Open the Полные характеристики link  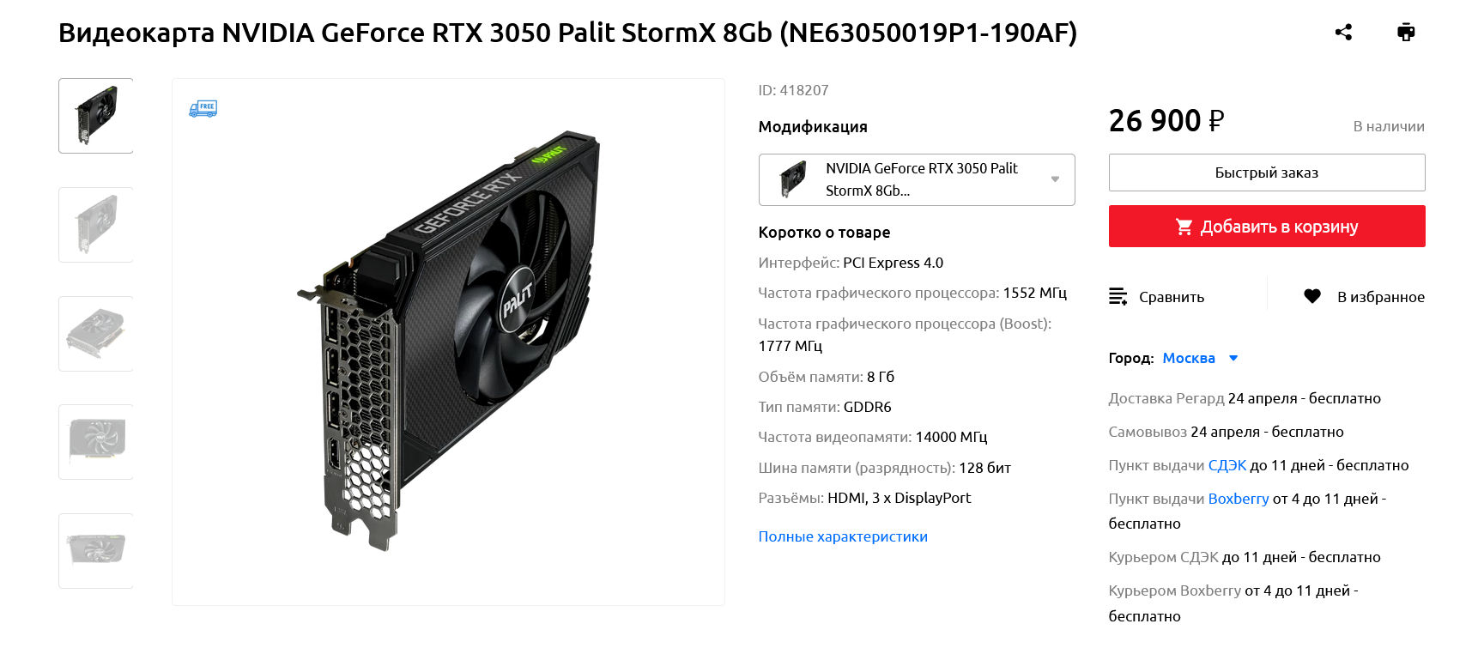pos(843,536)
